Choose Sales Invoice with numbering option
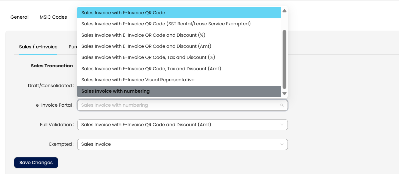 pyautogui.click(x=115, y=91)
